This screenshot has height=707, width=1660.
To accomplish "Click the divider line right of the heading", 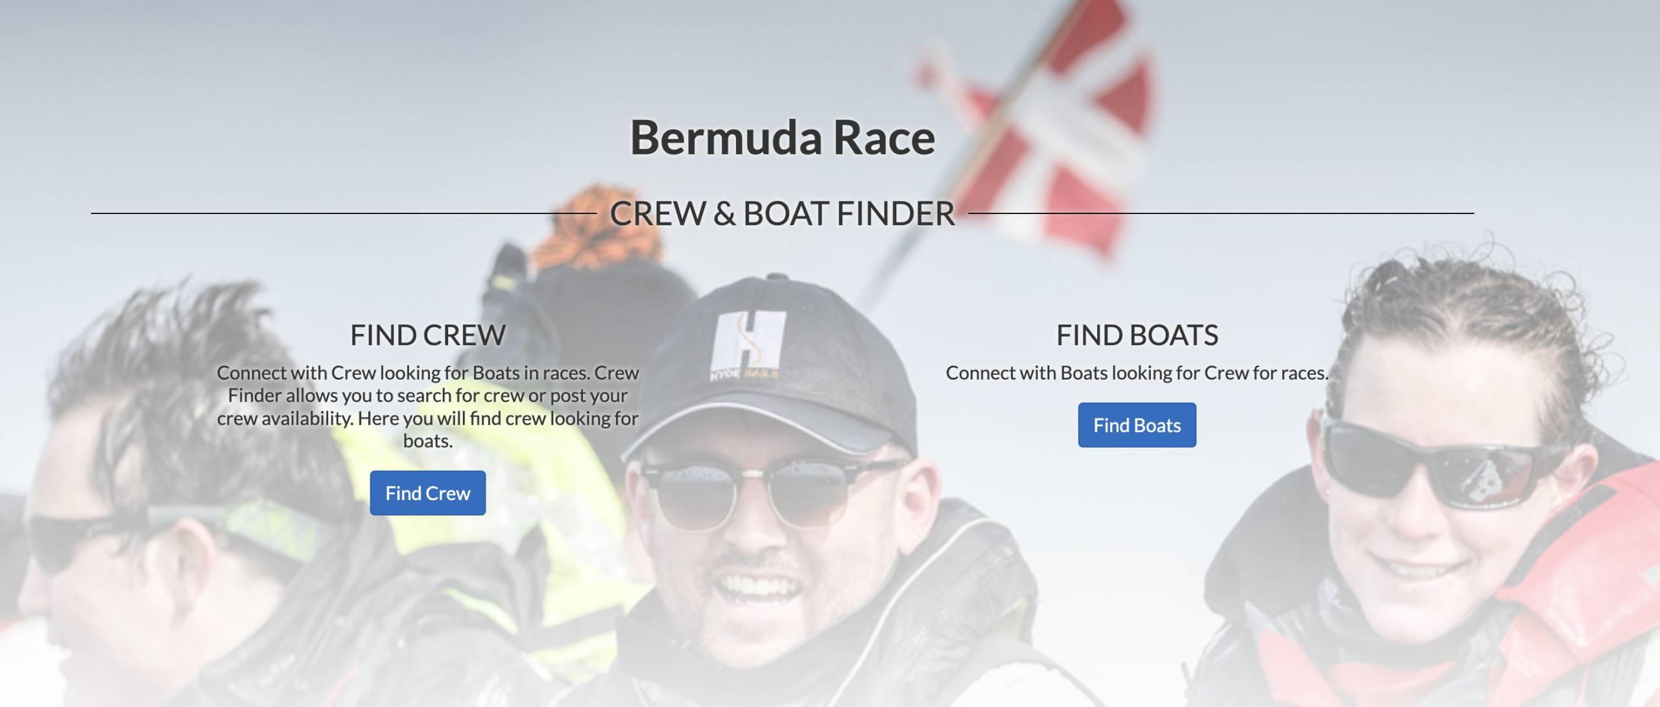I will [x=1221, y=213].
